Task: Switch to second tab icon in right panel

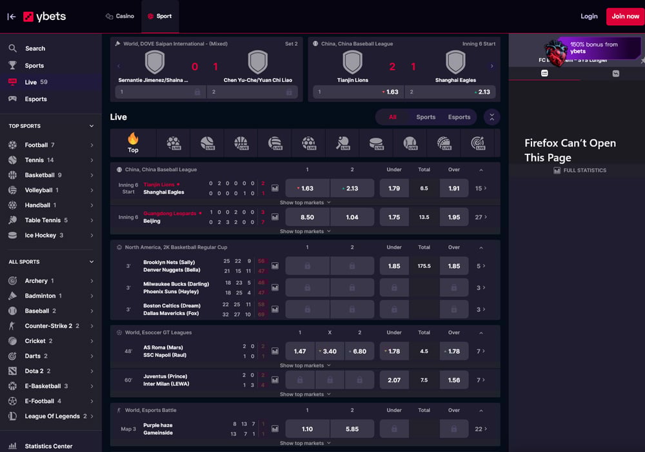Action: [x=615, y=73]
